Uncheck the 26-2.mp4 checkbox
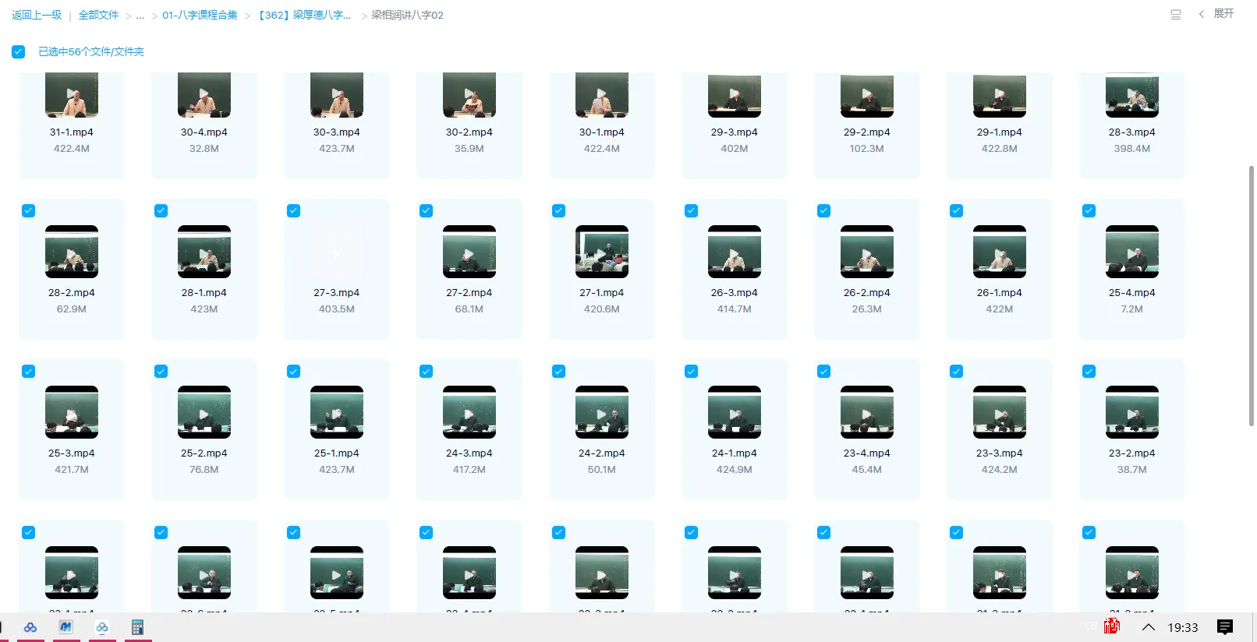The width and height of the screenshot is (1257, 642). 824,210
